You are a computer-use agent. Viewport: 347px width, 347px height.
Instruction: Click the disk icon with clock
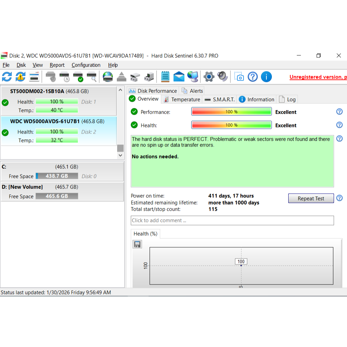[64, 77]
